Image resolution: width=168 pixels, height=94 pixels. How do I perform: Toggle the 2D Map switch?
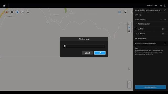[164, 29]
